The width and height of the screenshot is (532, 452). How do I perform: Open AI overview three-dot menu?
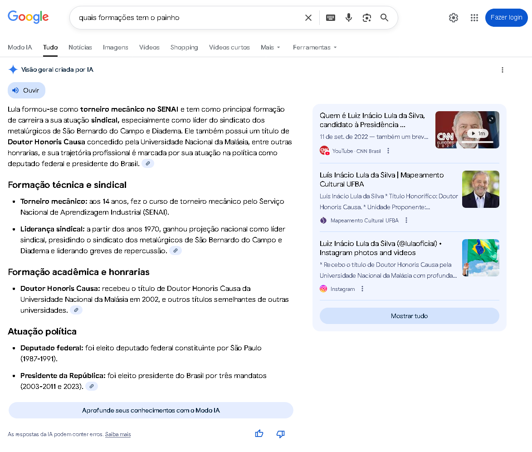(502, 70)
